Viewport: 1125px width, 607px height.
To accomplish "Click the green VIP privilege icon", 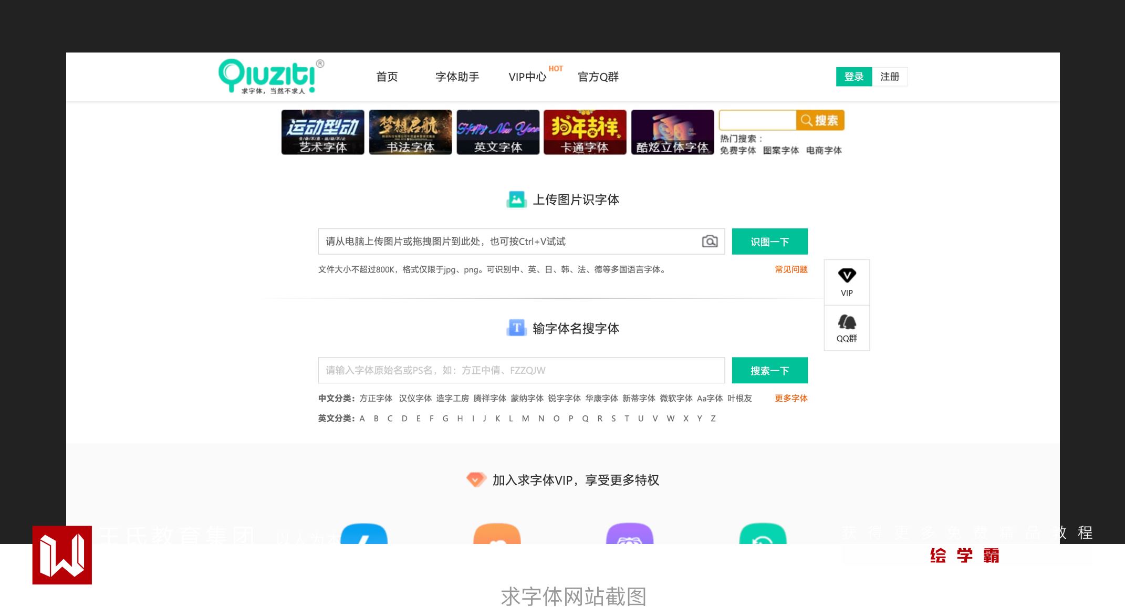I will 763,534.
